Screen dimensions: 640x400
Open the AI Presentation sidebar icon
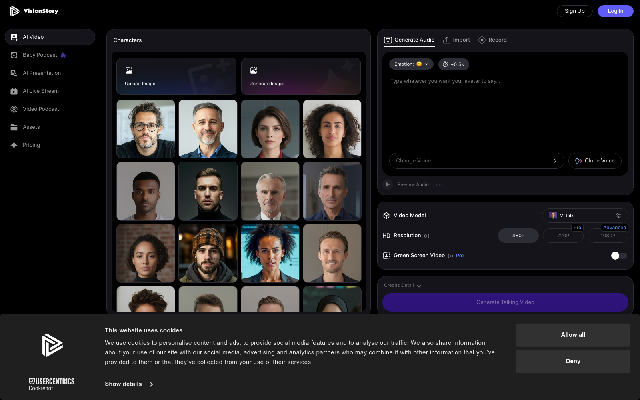pyautogui.click(x=14, y=73)
